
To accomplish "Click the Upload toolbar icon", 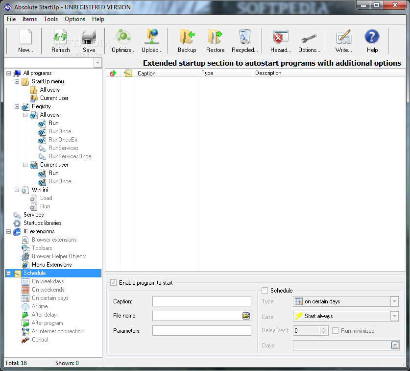I will click(x=152, y=41).
